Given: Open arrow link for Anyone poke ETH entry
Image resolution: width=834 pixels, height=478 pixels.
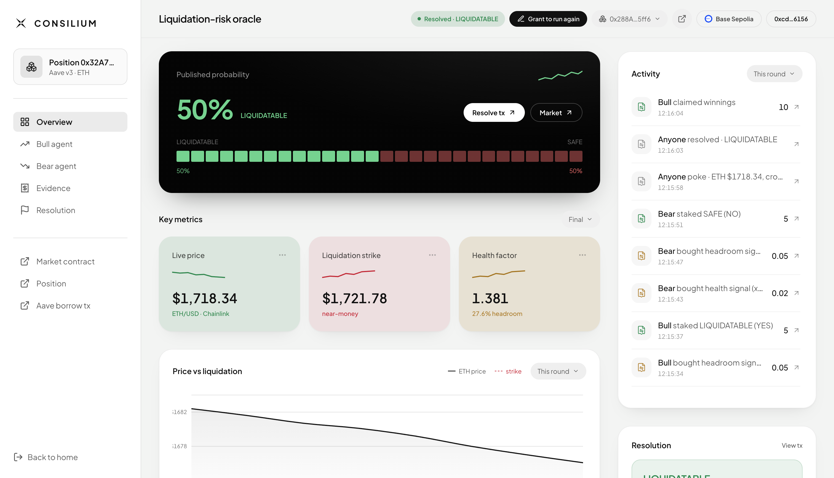Looking at the screenshot, I should [x=796, y=181].
